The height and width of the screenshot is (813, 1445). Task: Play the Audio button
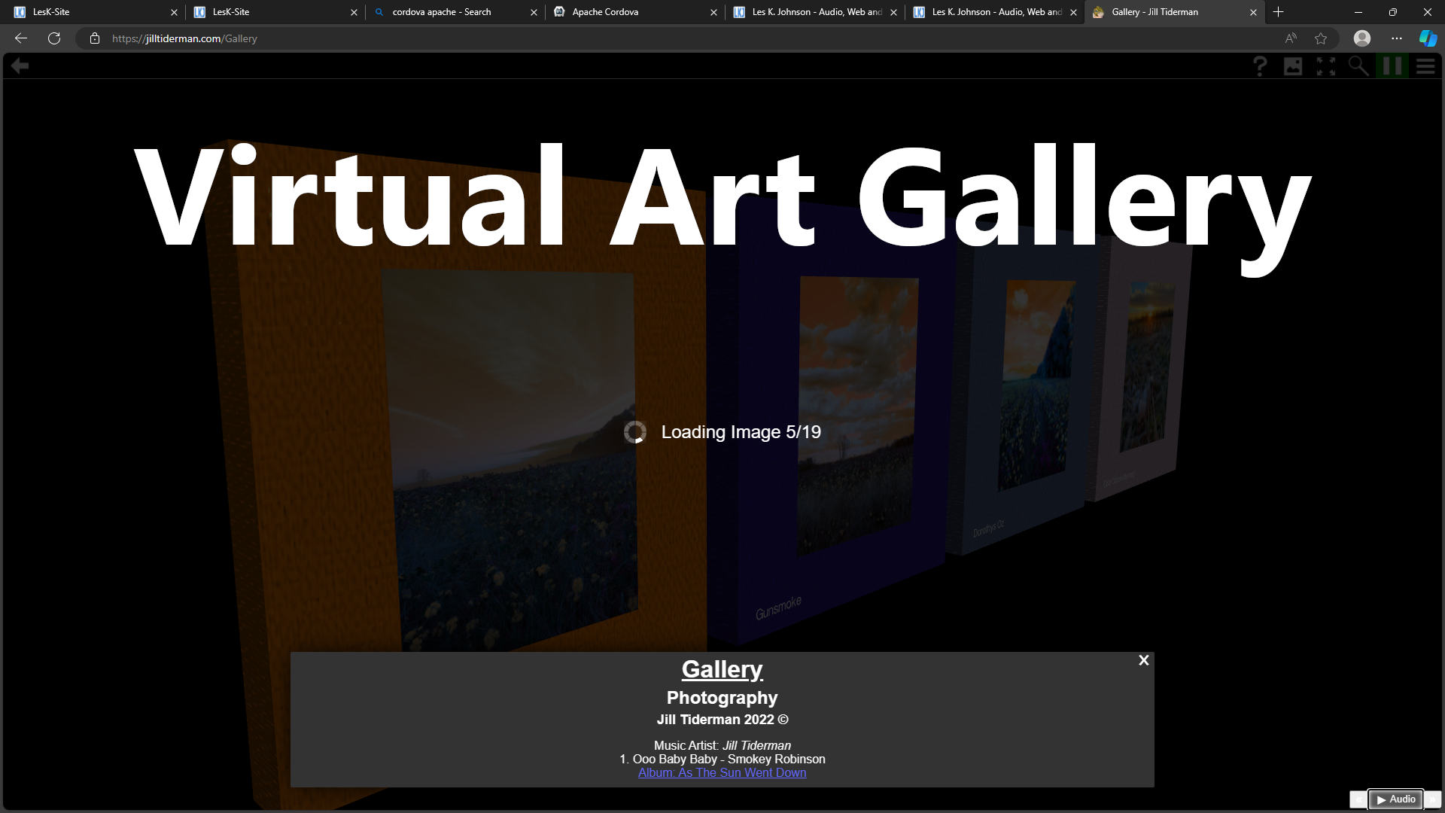[1395, 799]
